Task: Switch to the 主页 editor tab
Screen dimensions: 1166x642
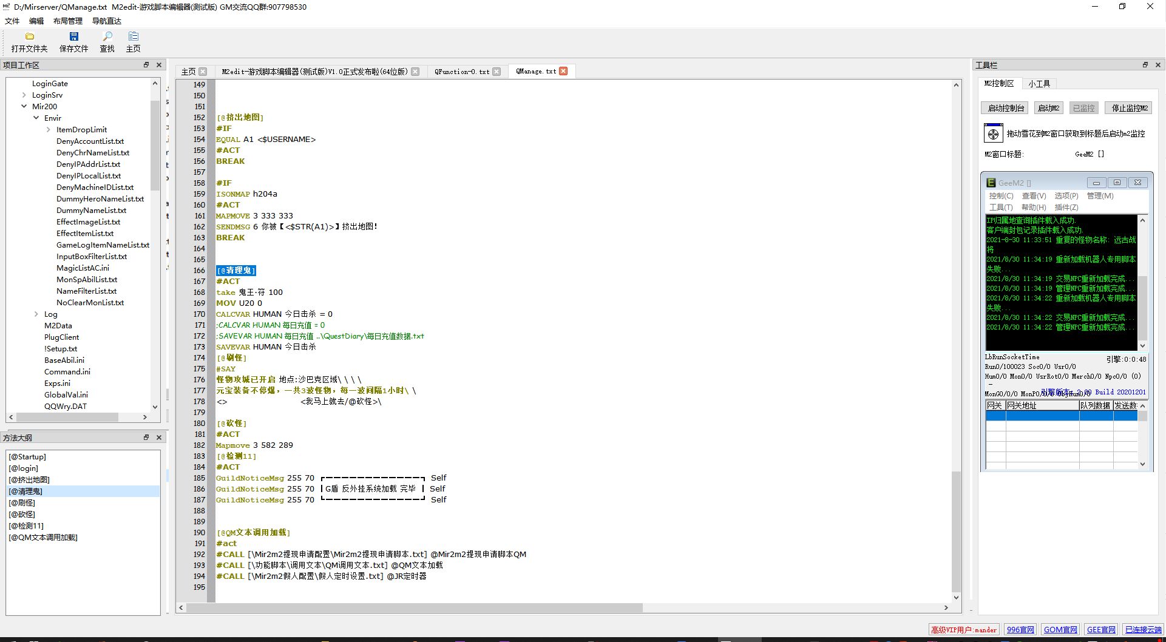Action: [x=189, y=72]
